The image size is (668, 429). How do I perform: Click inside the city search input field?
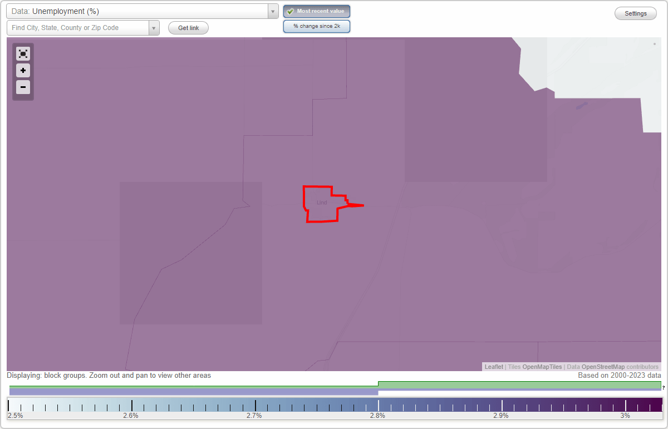click(x=72, y=27)
